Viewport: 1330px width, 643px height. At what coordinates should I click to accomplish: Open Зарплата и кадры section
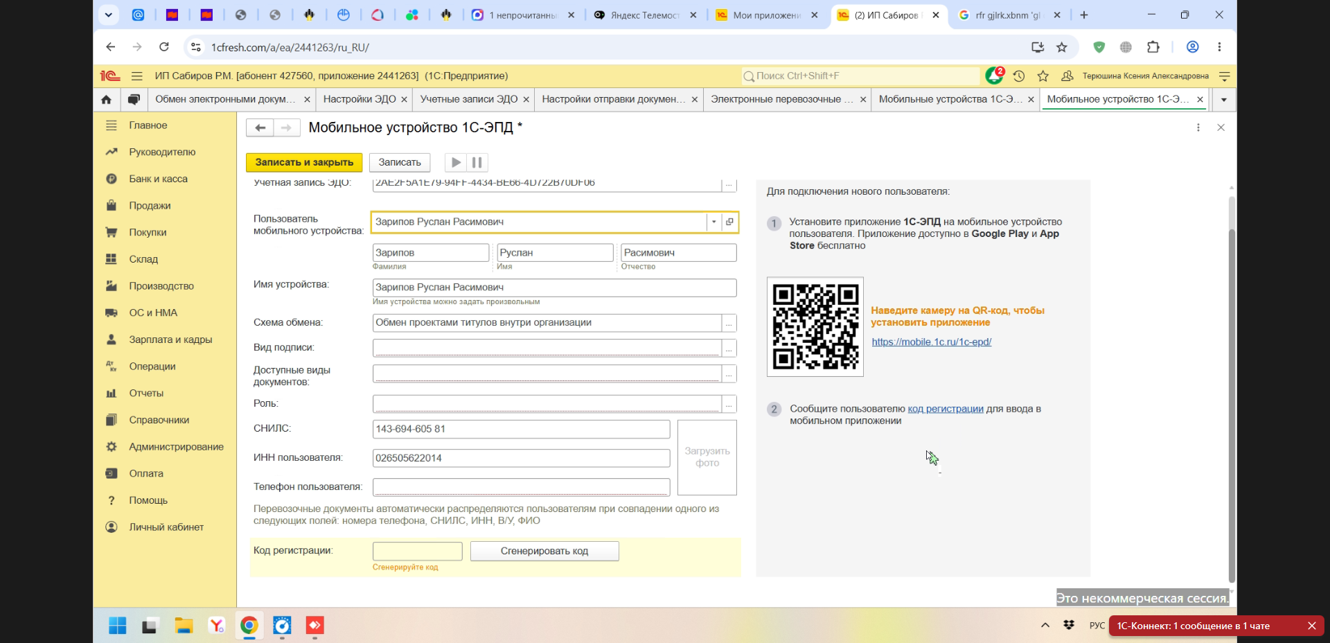pos(165,340)
